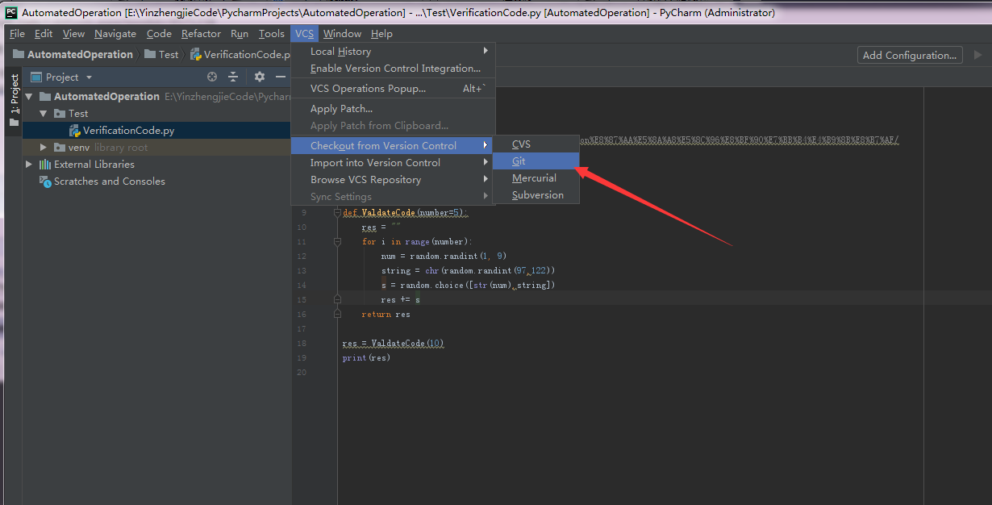
Task: Open Browse VCS Repository submenu
Action: point(393,180)
